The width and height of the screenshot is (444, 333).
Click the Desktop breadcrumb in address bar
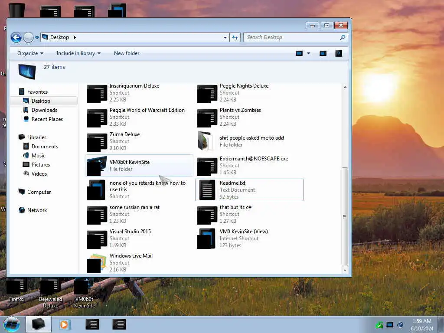pyautogui.click(x=59, y=37)
